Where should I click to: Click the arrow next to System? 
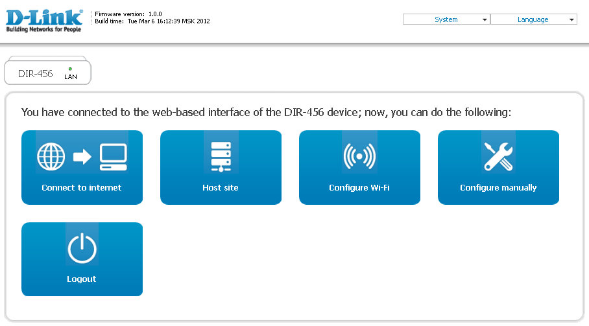point(485,20)
